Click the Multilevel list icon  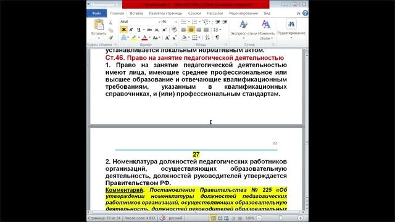(206, 22)
